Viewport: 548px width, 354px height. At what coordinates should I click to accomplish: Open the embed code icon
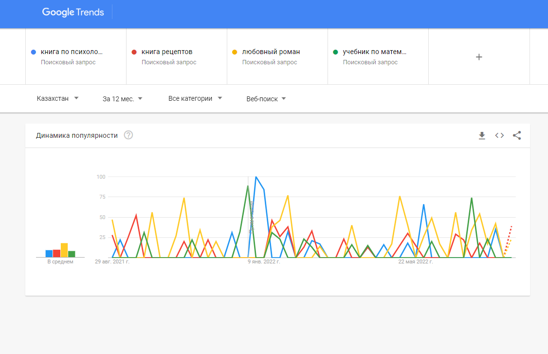click(x=499, y=135)
